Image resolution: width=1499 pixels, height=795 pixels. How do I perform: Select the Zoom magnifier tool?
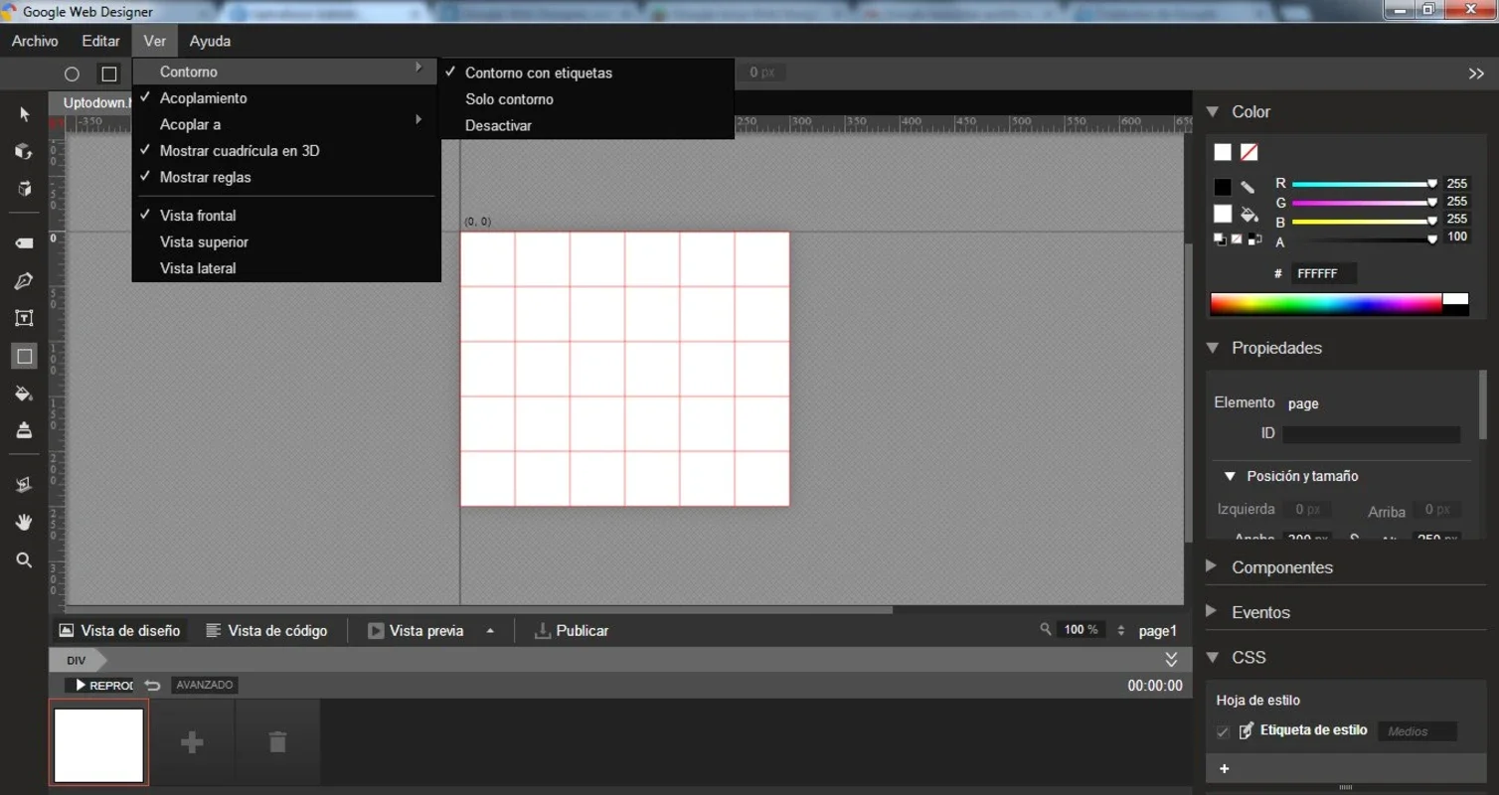pos(24,559)
